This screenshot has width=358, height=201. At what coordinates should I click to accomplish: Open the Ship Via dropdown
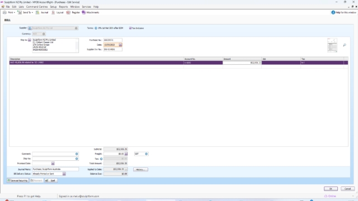point(77,159)
